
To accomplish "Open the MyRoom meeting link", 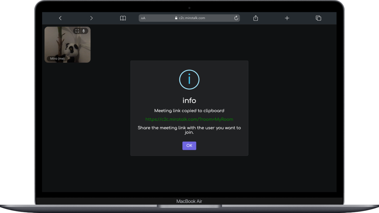I will coord(189,119).
